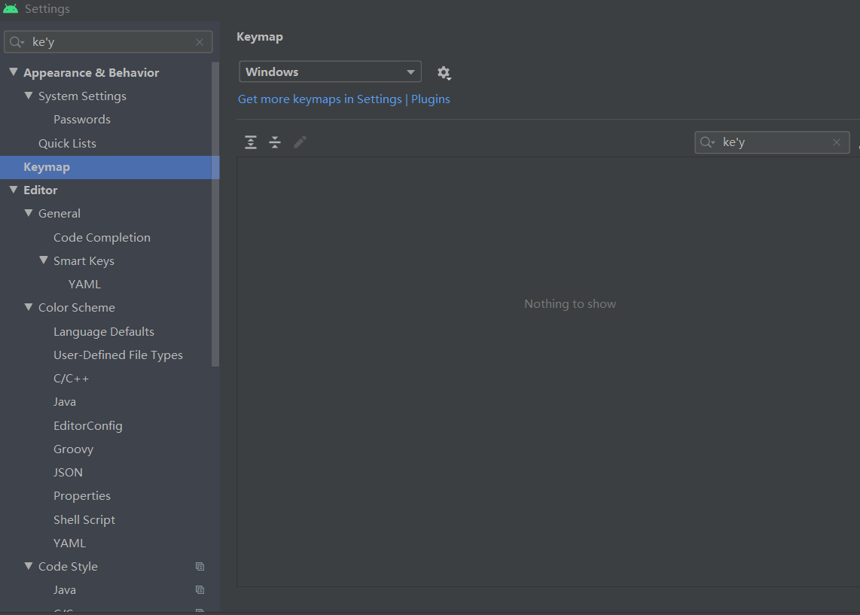
Task: Click into the Keymap action search box
Action: [x=772, y=142]
